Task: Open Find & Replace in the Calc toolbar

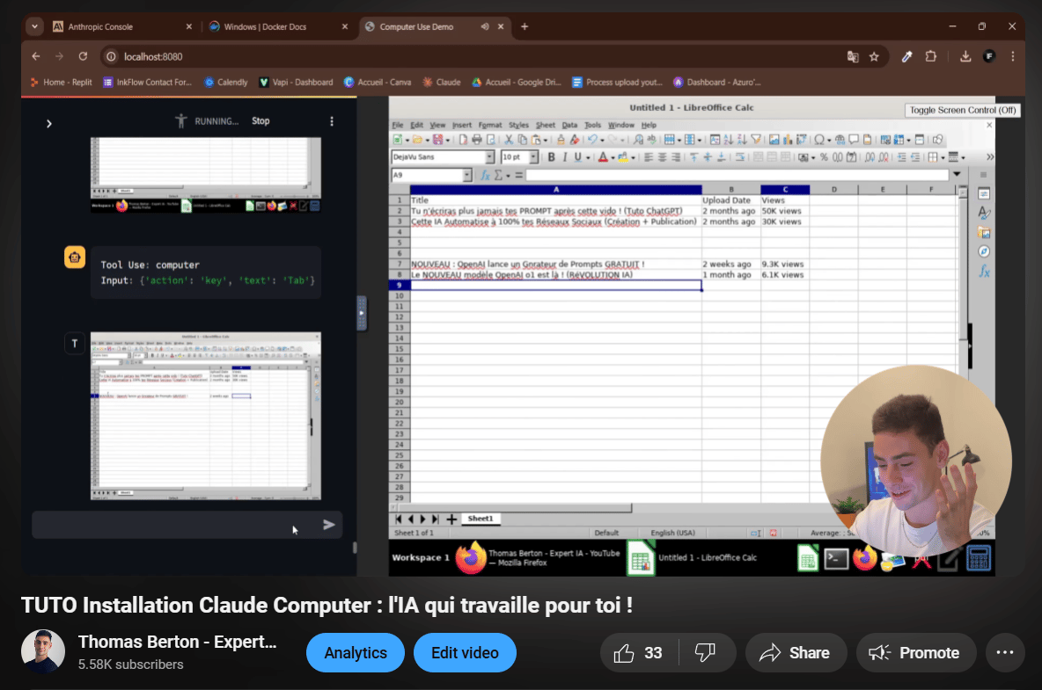Action: (638, 140)
